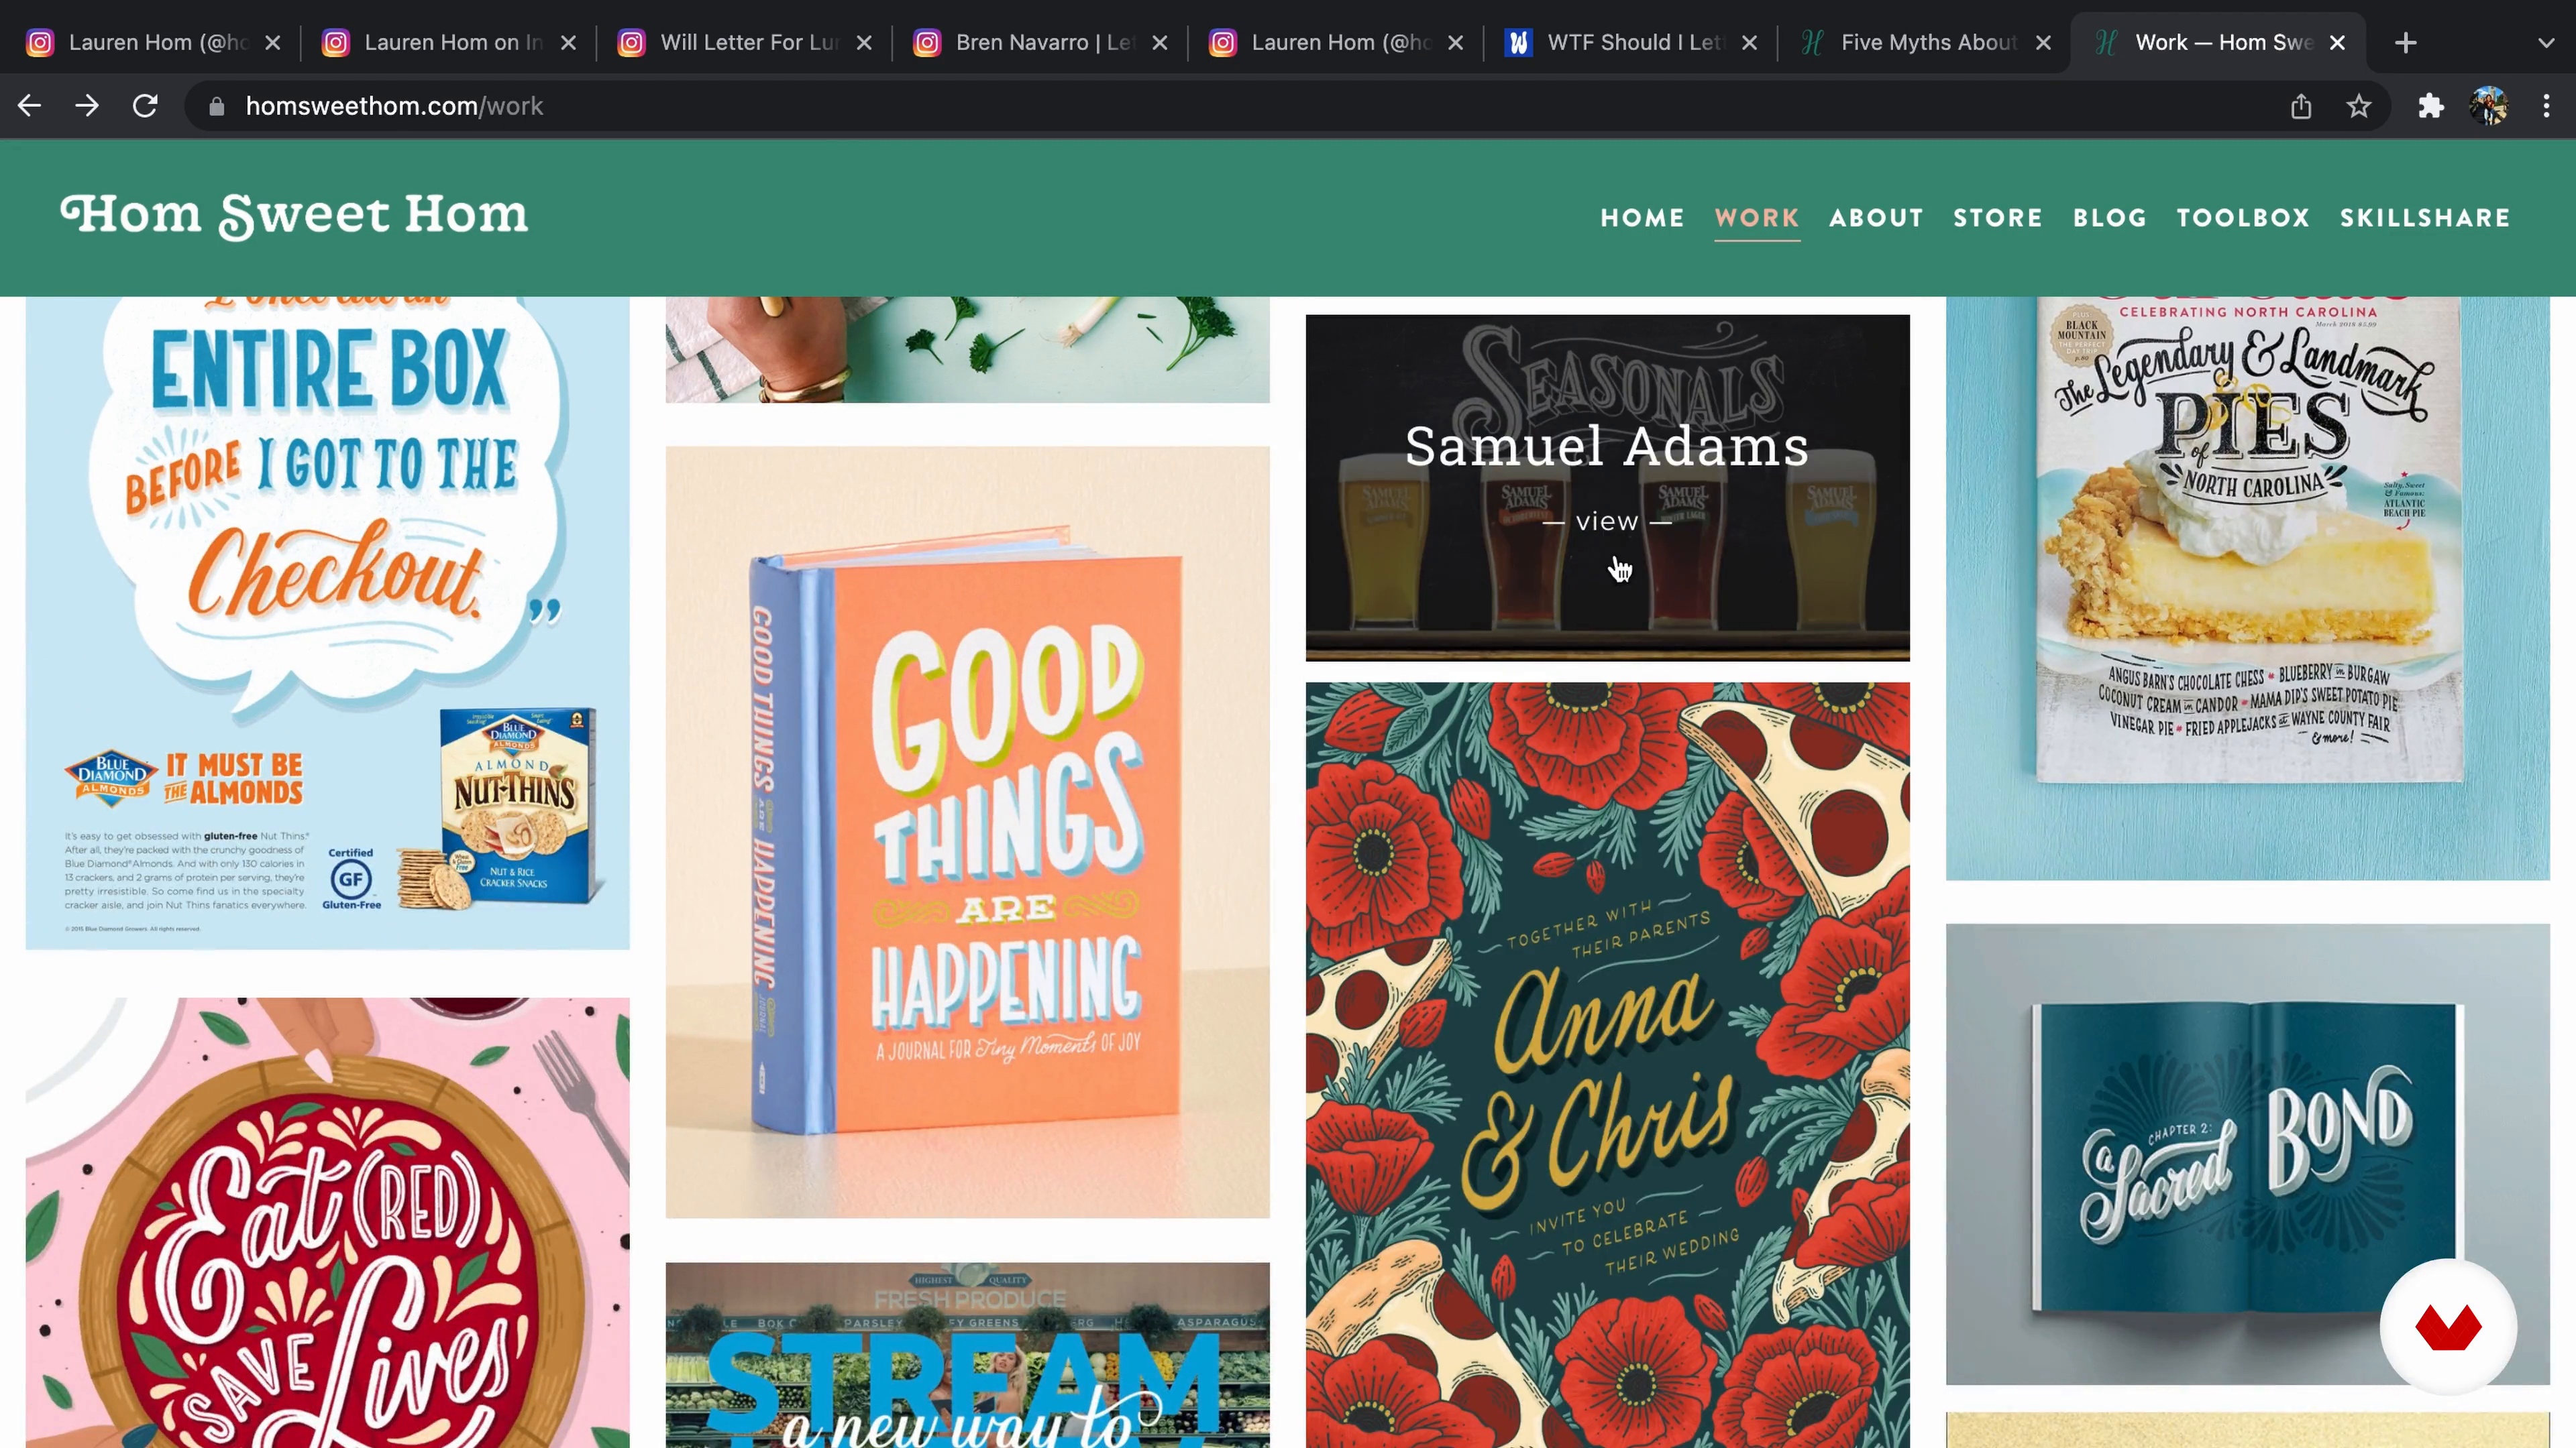Switch to the Bren Navarro tab
The height and width of the screenshot is (1448, 2576).
1040,43
